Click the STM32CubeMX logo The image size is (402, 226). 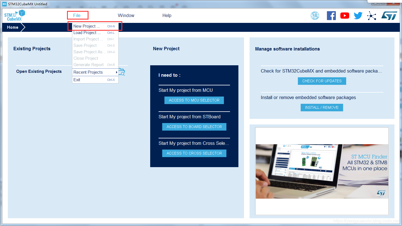pos(15,15)
